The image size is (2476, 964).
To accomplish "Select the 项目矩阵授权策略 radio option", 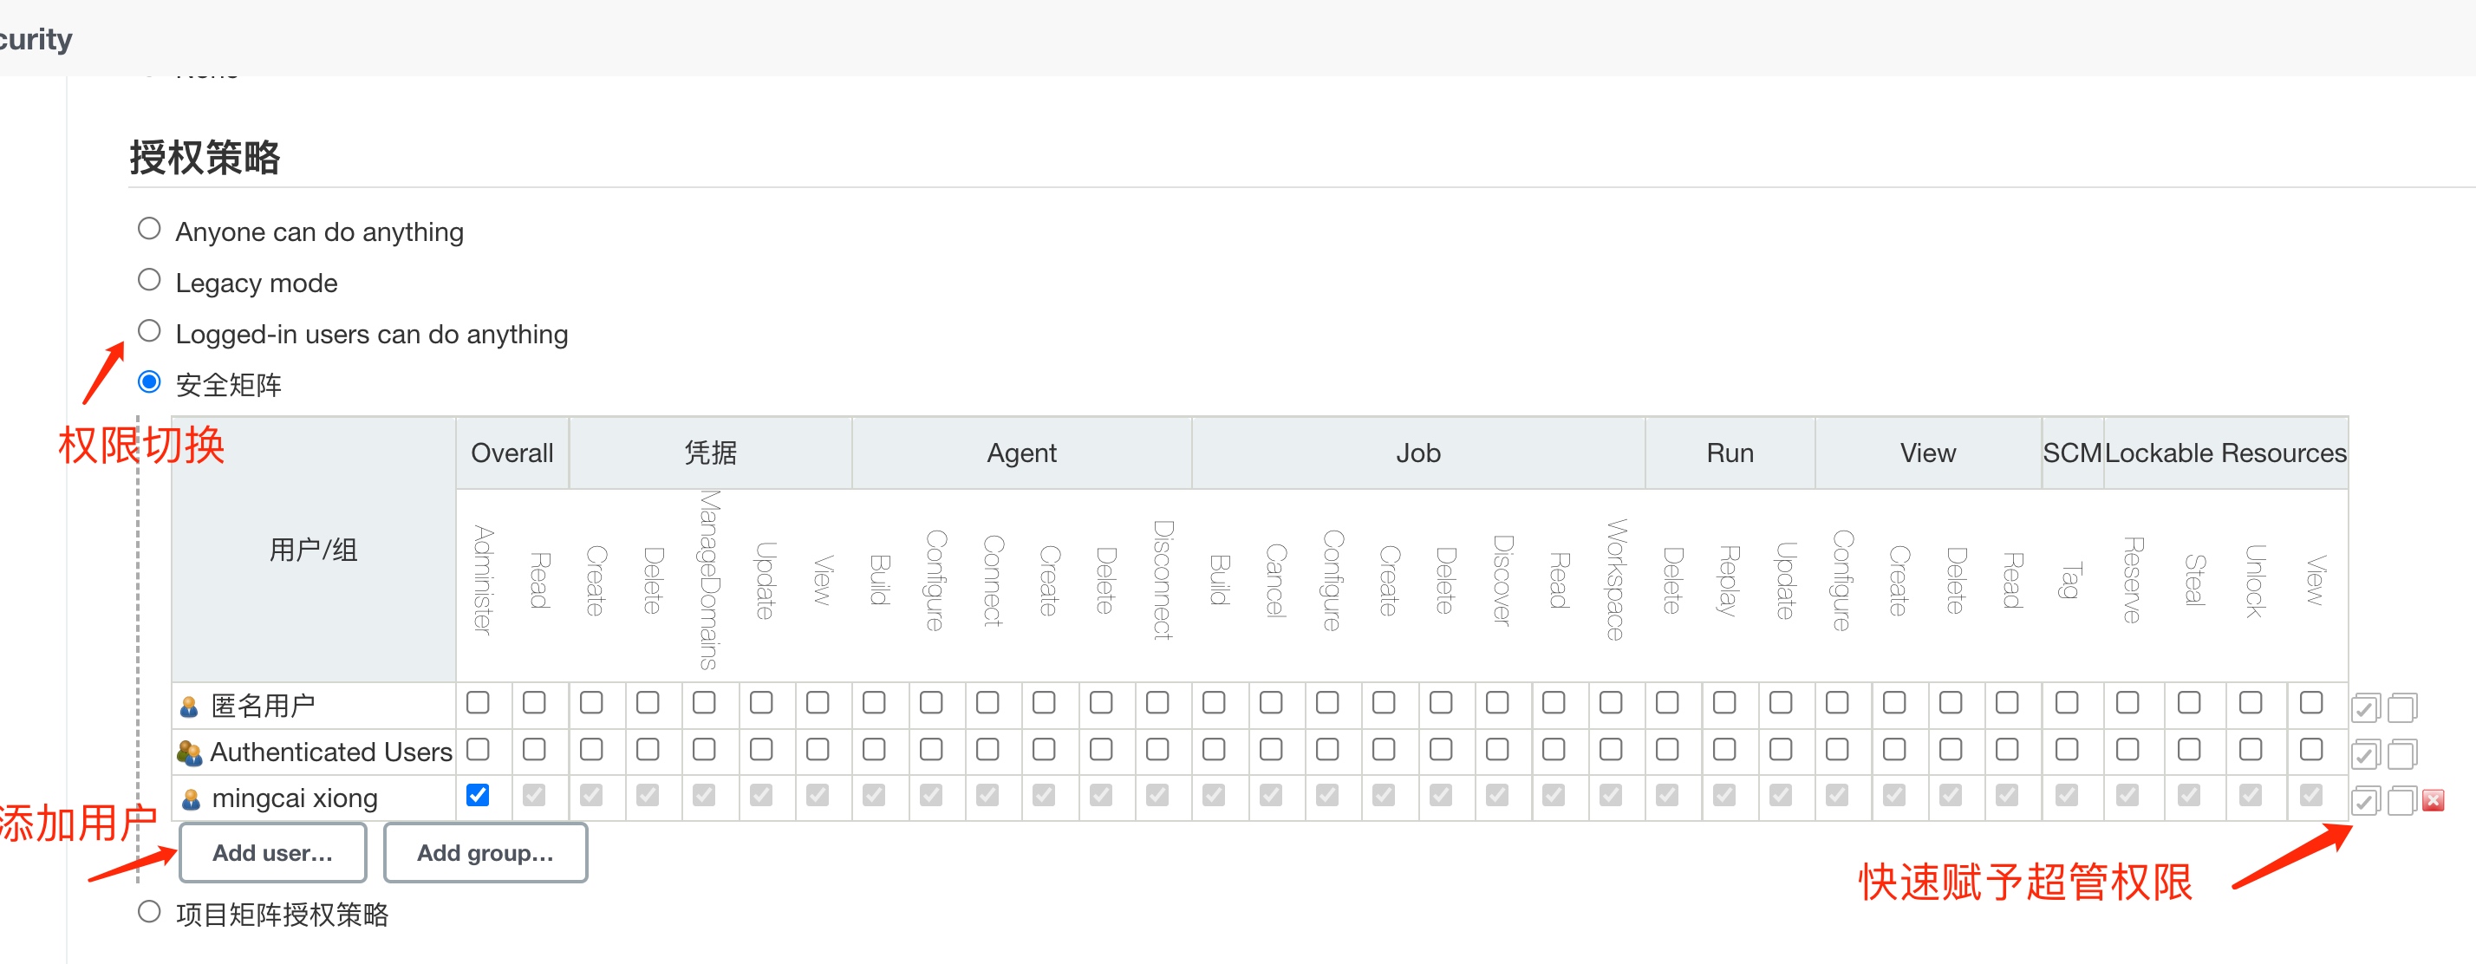I will (x=149, y=911).
